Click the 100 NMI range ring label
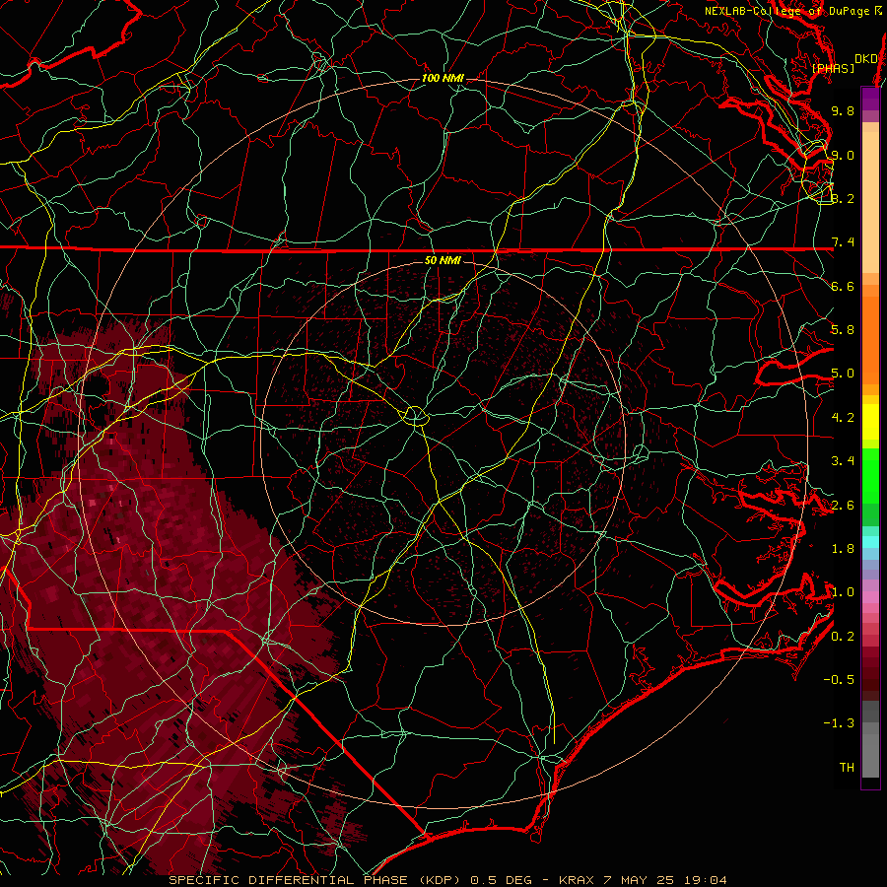Screen dimensions: 887x887 pyautogui.click(x=443, y=78)
